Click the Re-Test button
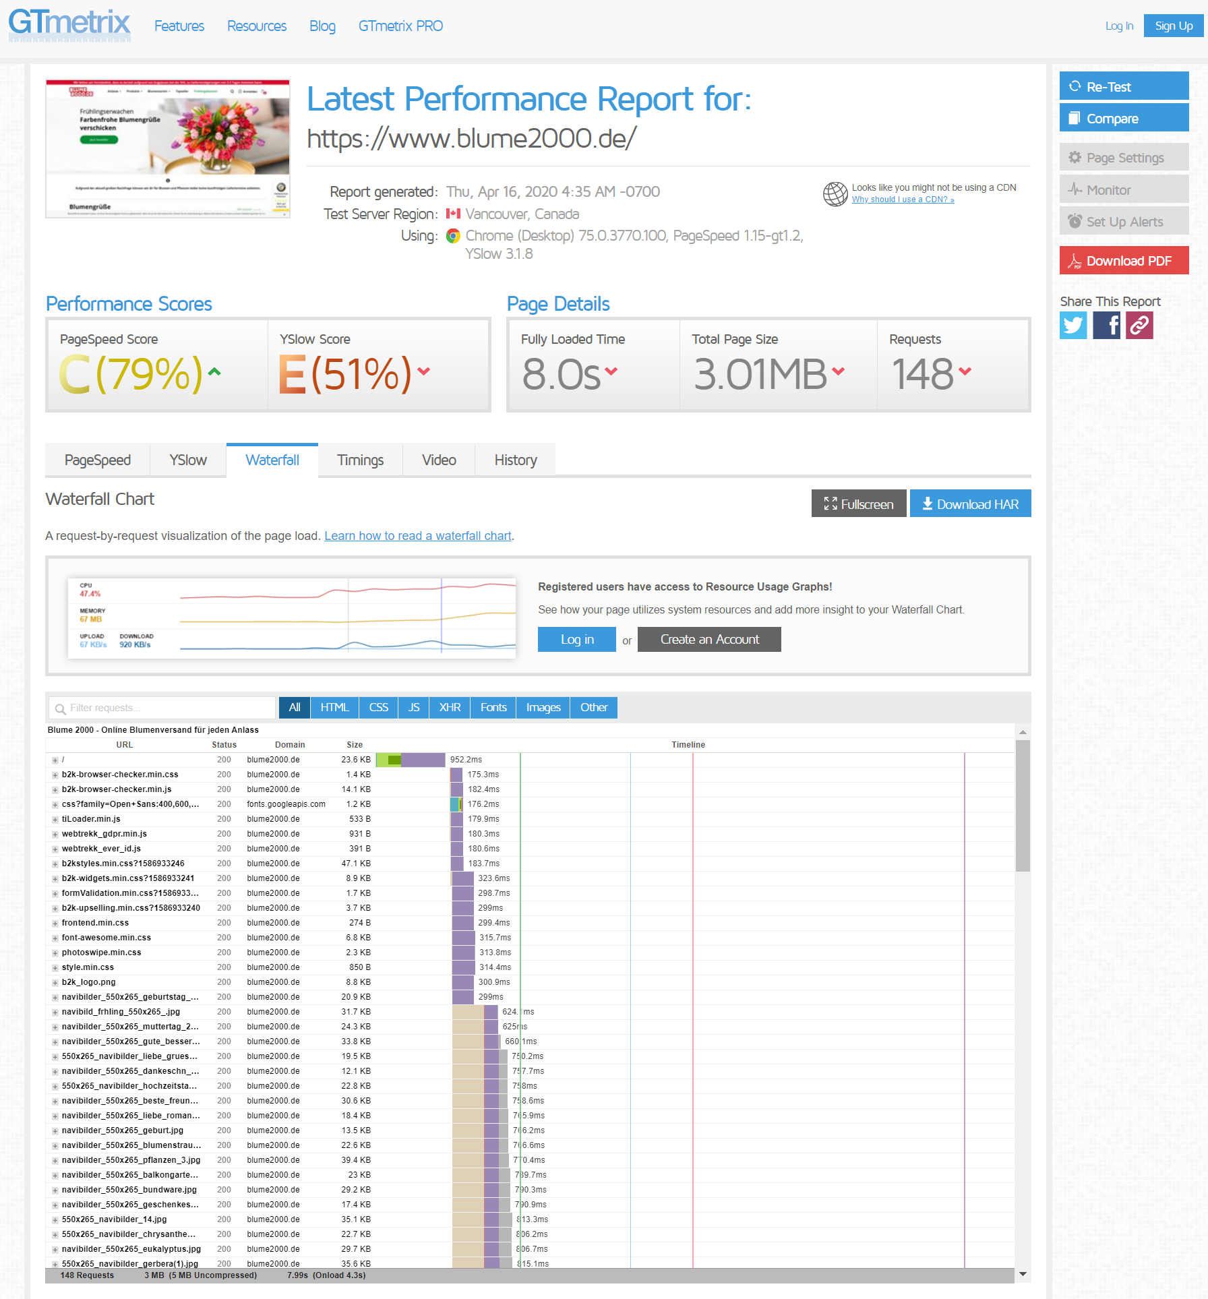The height and width of the screenshot is (1299, 1208). (1124, 86)
